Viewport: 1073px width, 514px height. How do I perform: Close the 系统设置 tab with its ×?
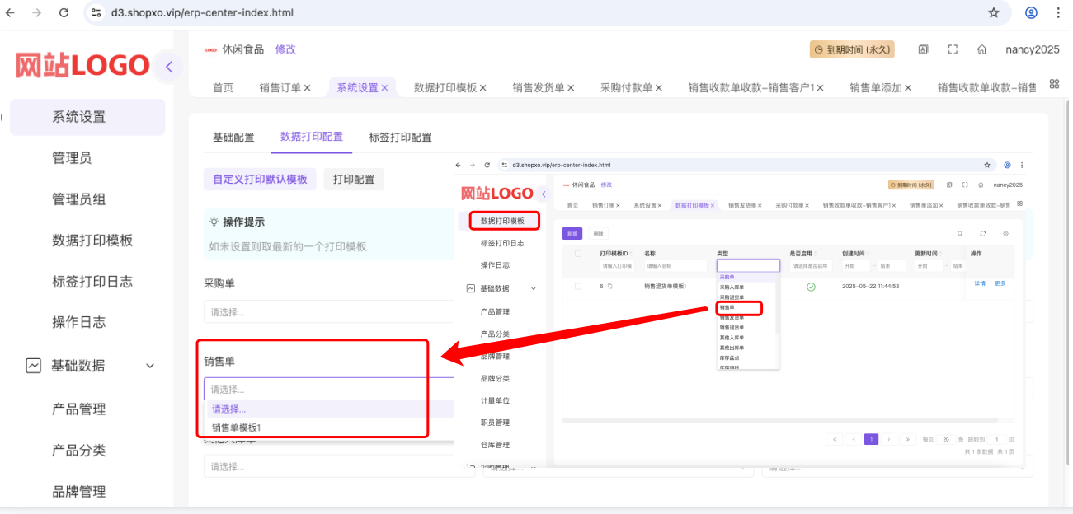click(384, 87)
